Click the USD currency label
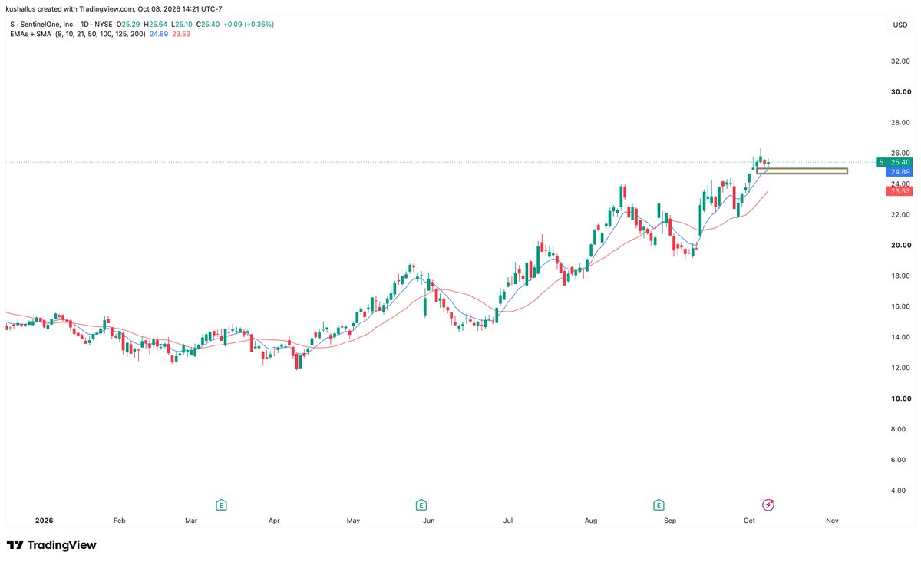 (x=900, y=25)
